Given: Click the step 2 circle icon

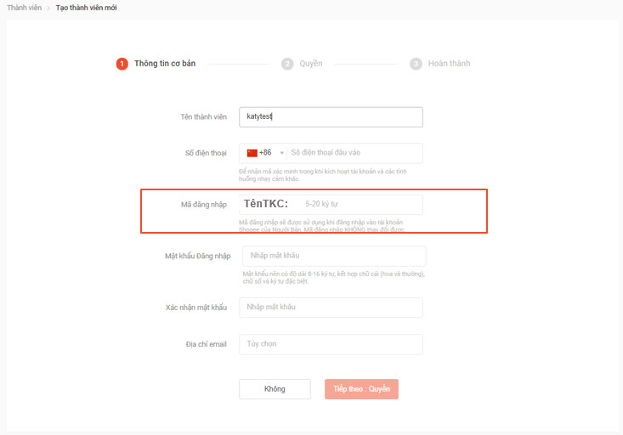Looking at the screenshot, I should point(287,64).
